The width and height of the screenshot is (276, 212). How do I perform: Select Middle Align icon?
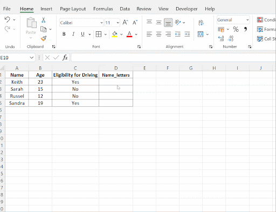(158, 23)
